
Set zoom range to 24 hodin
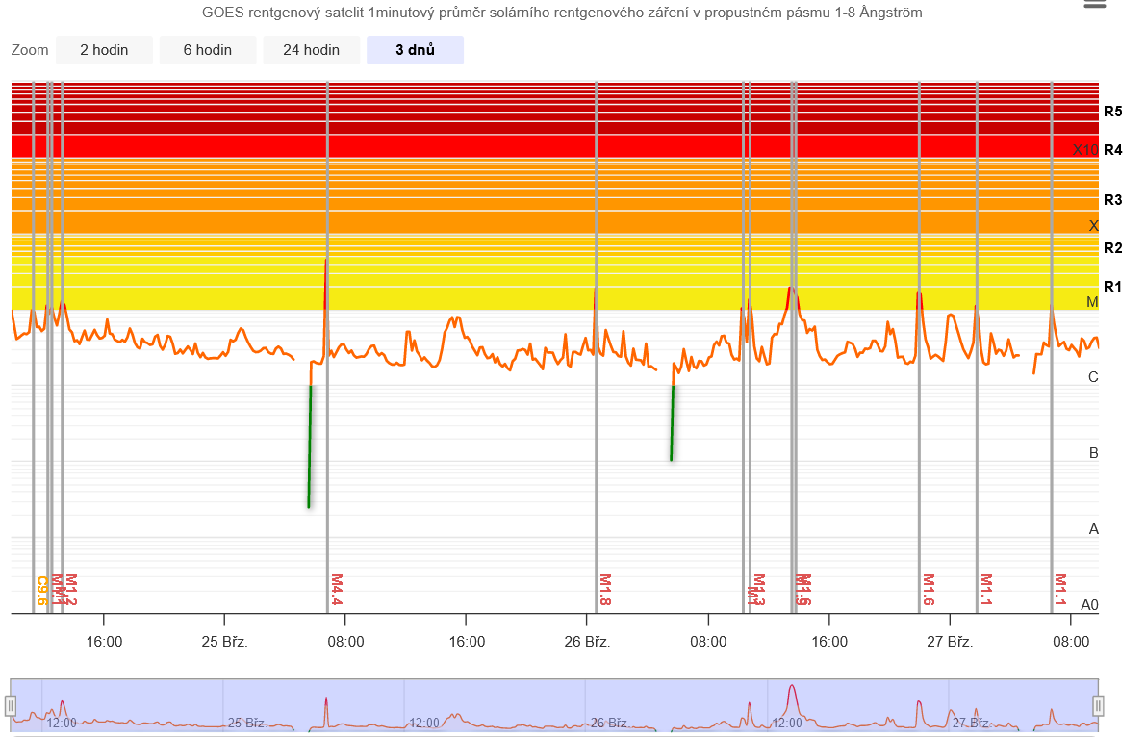(312, 50)
